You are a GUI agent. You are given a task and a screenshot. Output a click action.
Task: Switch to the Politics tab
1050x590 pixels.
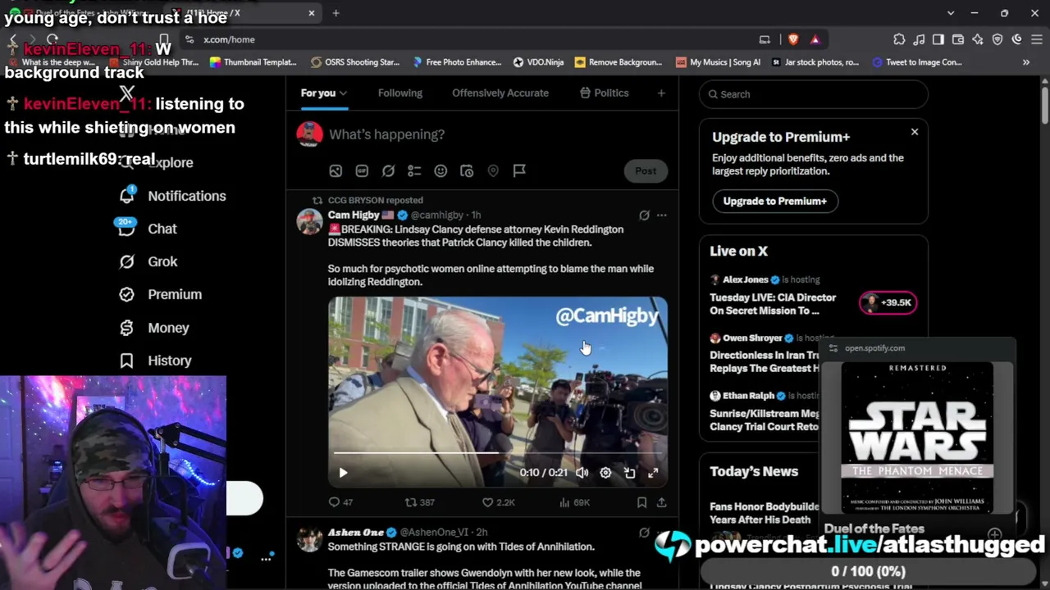(604, 93)
